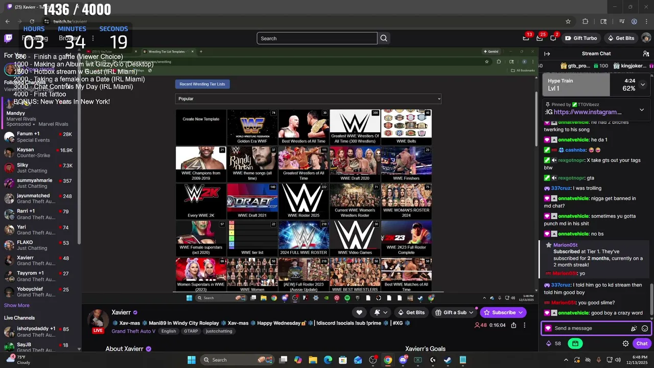Open the chat settings gear
The image size is (654, 368).
coord(625,343)
